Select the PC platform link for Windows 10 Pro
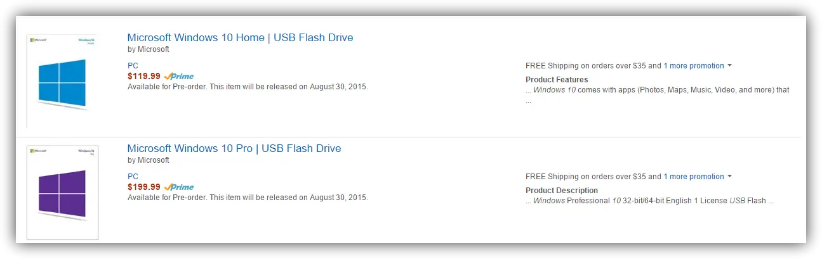The width and height of the screenshot is (822, 259). (x=133, y=177)
